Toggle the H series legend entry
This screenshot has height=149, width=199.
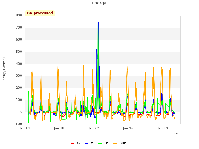point(89,143)
